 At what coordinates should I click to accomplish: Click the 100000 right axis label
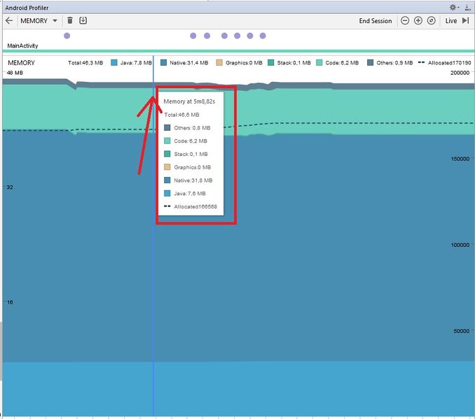460,245
